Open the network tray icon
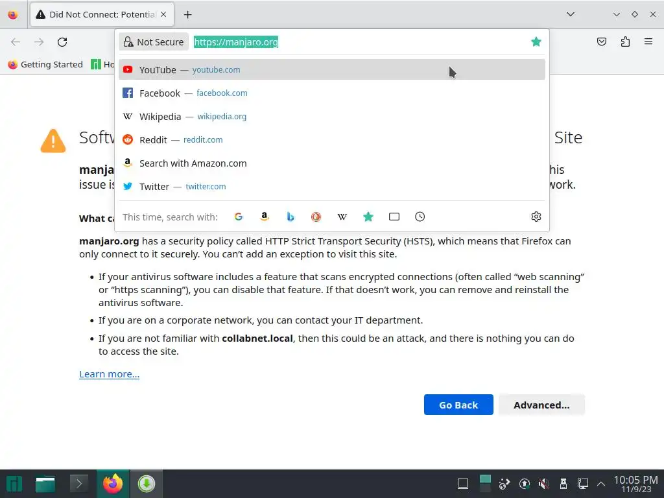The width and height of the screenshot is (664, 498). pyautogui.click(x=583, y=484)
